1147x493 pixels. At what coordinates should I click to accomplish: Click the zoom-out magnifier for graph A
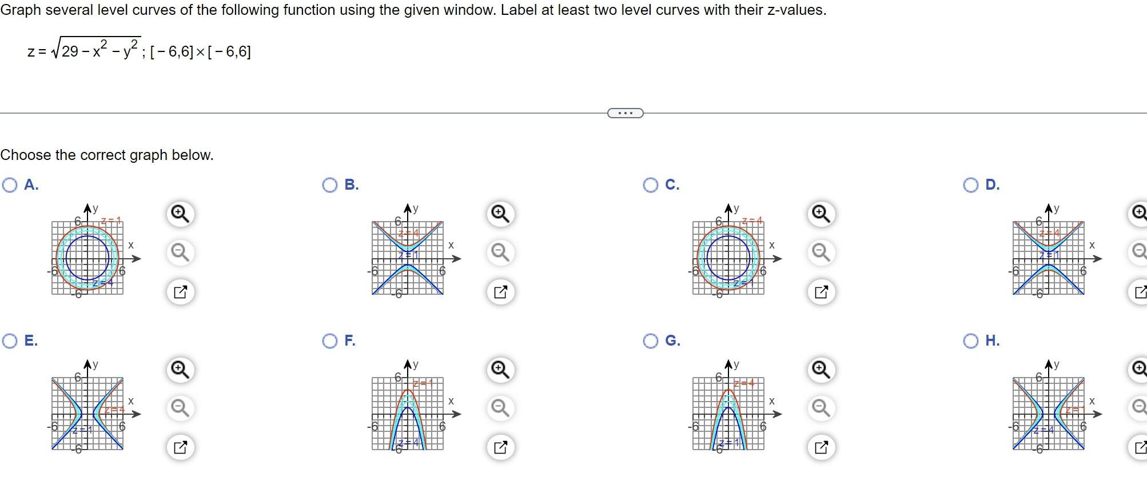point(180,252)
